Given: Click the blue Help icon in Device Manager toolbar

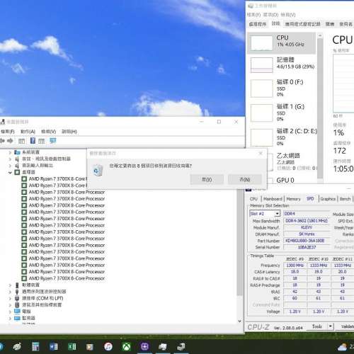Looking at the screenshot, I should 33,141.
